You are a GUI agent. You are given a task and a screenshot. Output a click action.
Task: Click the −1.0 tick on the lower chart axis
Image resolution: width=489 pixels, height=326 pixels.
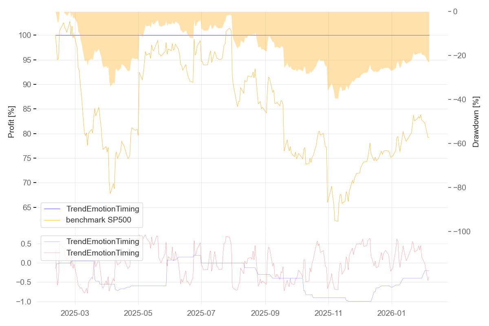[x=24, y=302]
